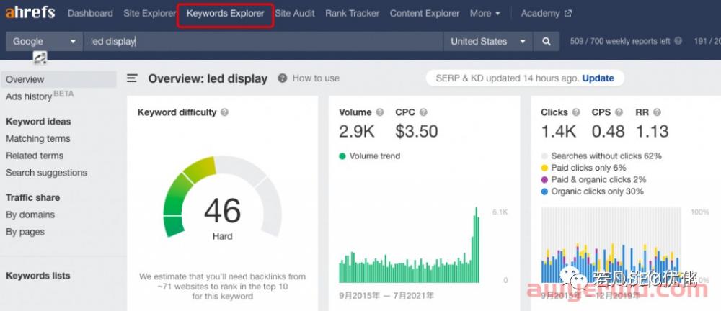Click the CPS info icon
Viewport: 721px width, 311px height.
pos(619,112)
